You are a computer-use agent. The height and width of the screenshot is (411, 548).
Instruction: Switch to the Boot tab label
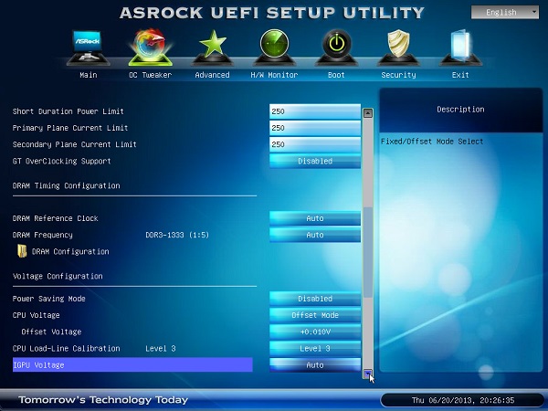[336, 75]
